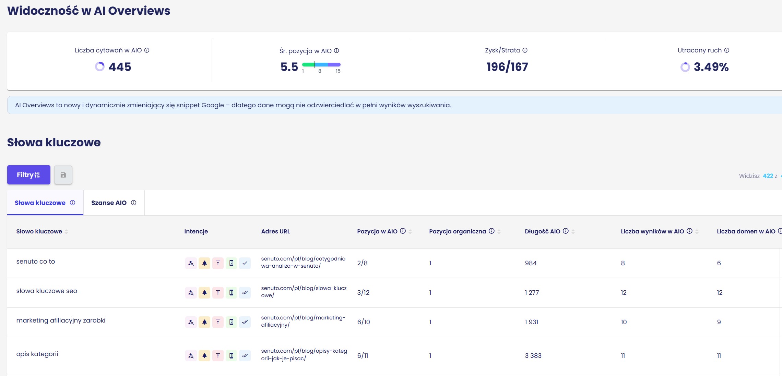The height and width of the screenshot is (376, 782).
Task: Sort by Długość AIO column arrows
Action: tap(573, 232)
